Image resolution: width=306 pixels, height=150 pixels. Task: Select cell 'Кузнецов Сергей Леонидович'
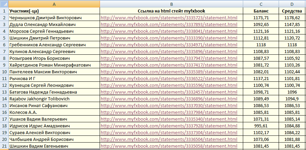[x=54, y=85]
